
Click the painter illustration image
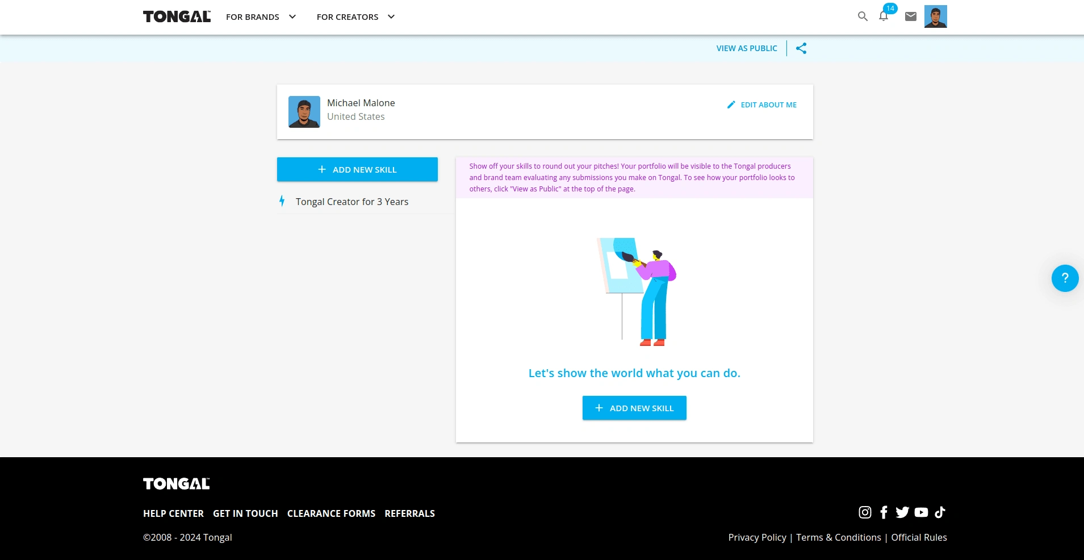point(636,292)
